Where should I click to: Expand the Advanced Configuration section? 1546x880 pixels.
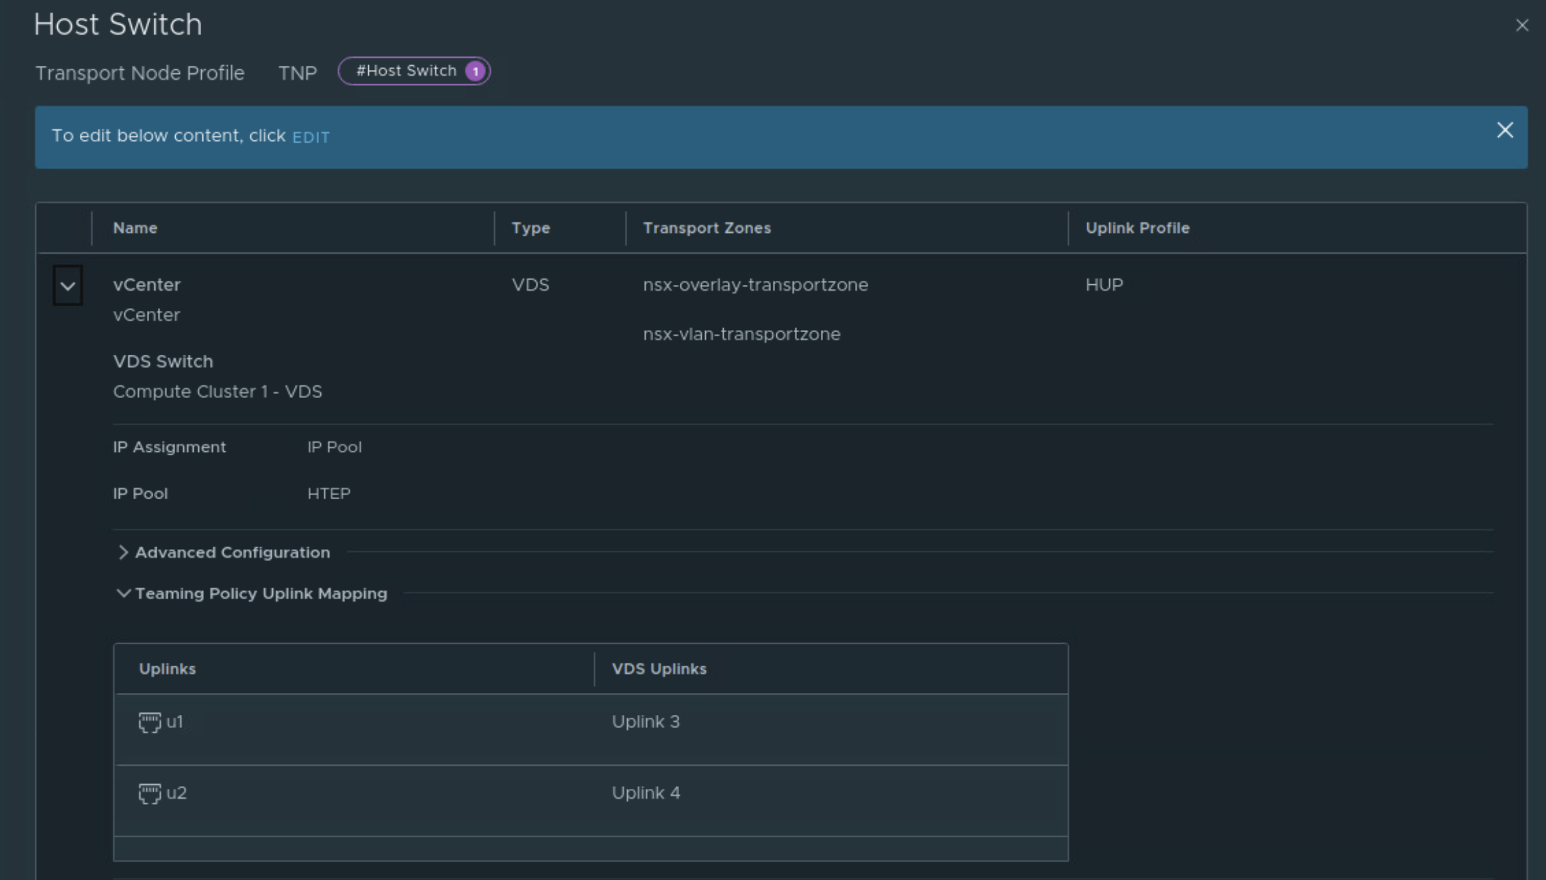(x=123, y=552)
